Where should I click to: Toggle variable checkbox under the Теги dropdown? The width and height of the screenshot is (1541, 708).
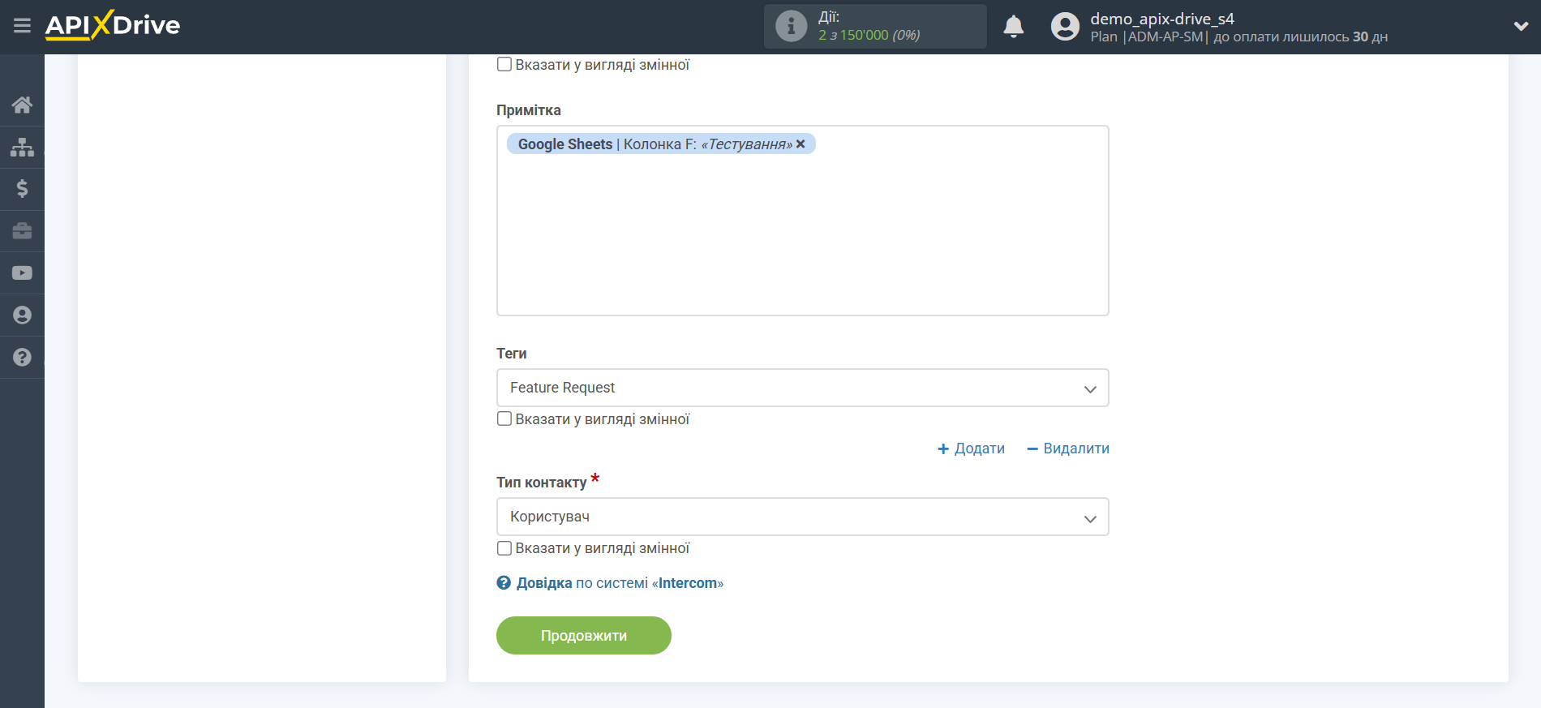pyautogui.click(x=504, y=419)
